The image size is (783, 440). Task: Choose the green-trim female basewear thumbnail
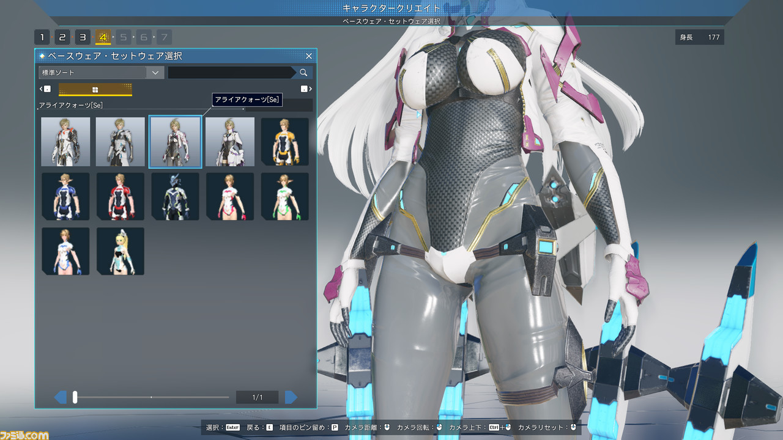pos(285,196)
